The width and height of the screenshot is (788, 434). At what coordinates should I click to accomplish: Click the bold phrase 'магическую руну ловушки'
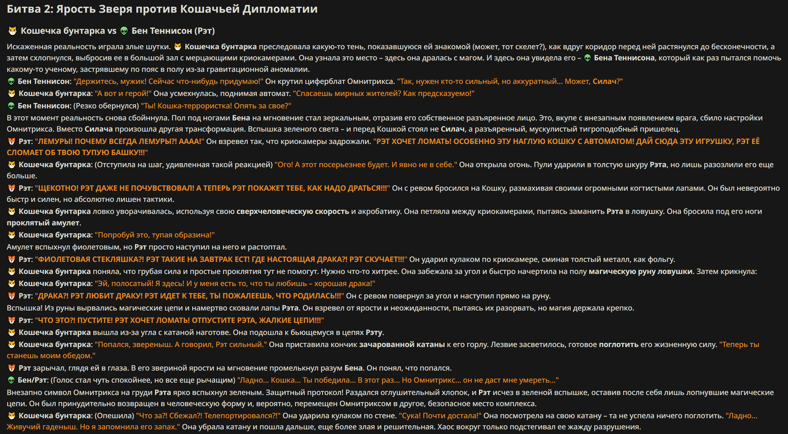(640, 271)
